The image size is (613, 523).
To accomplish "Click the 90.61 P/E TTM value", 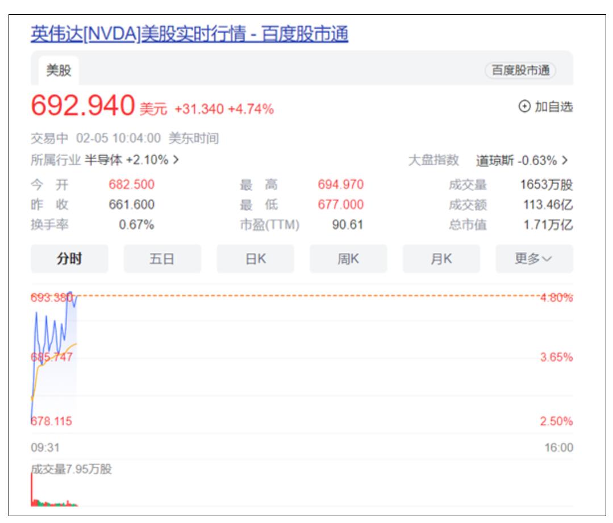I will tap(348, 225).
